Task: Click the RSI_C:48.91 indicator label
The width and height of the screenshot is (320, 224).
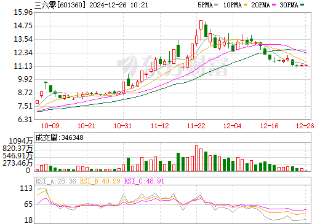Action: pyautogui.click(x=144, y=181)
